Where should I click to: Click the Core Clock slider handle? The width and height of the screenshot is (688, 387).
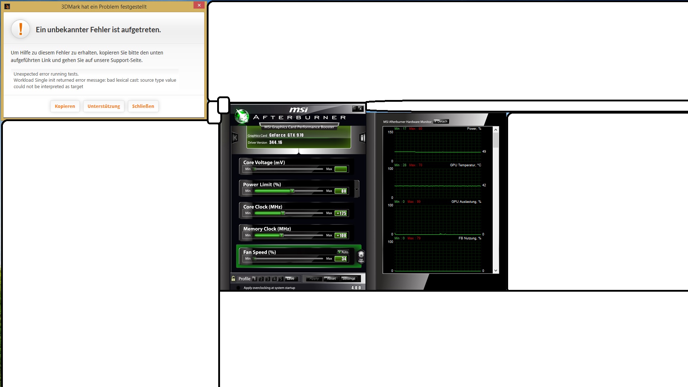283,213
